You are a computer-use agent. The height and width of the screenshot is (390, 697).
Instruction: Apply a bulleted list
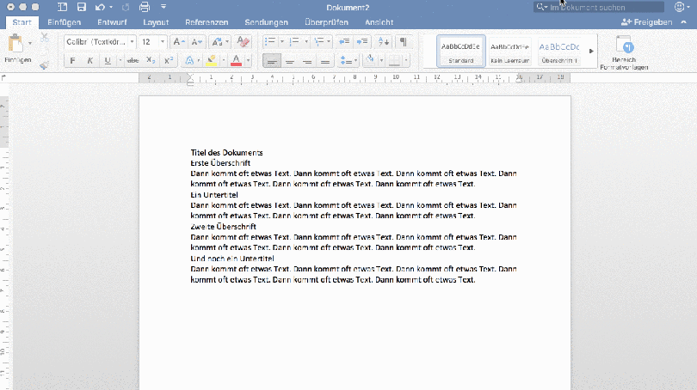pos(269,41)
